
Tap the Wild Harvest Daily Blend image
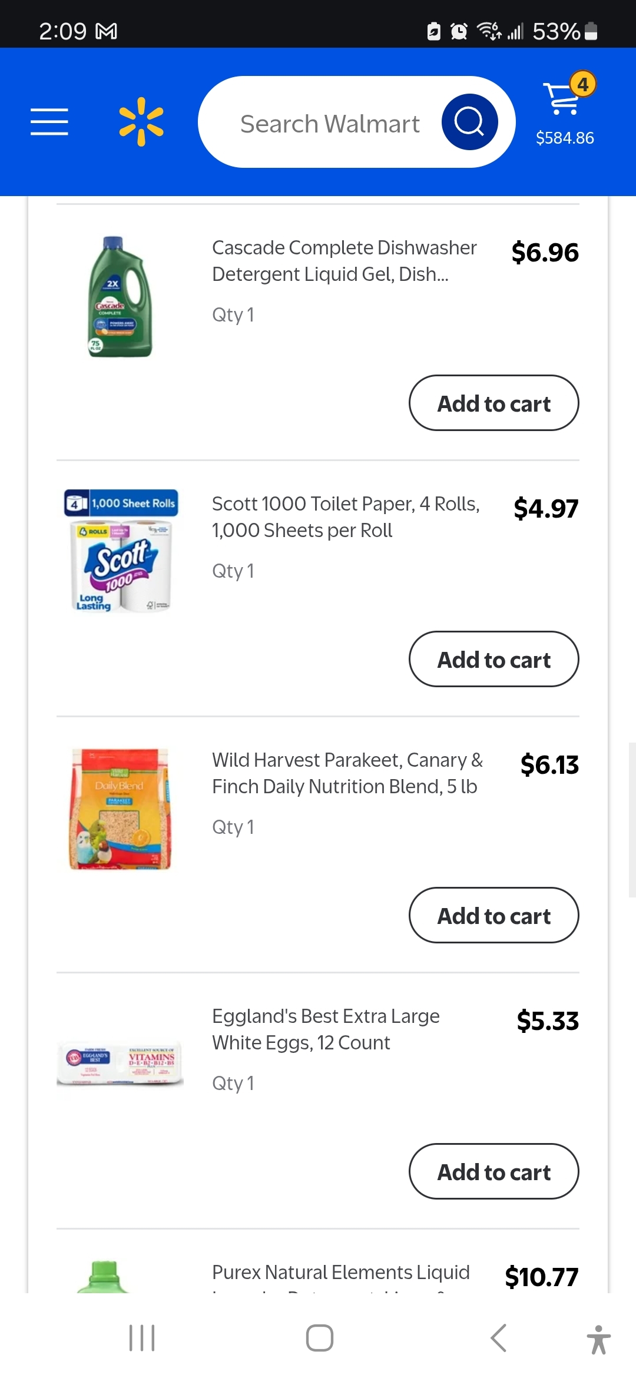[120, 809]
